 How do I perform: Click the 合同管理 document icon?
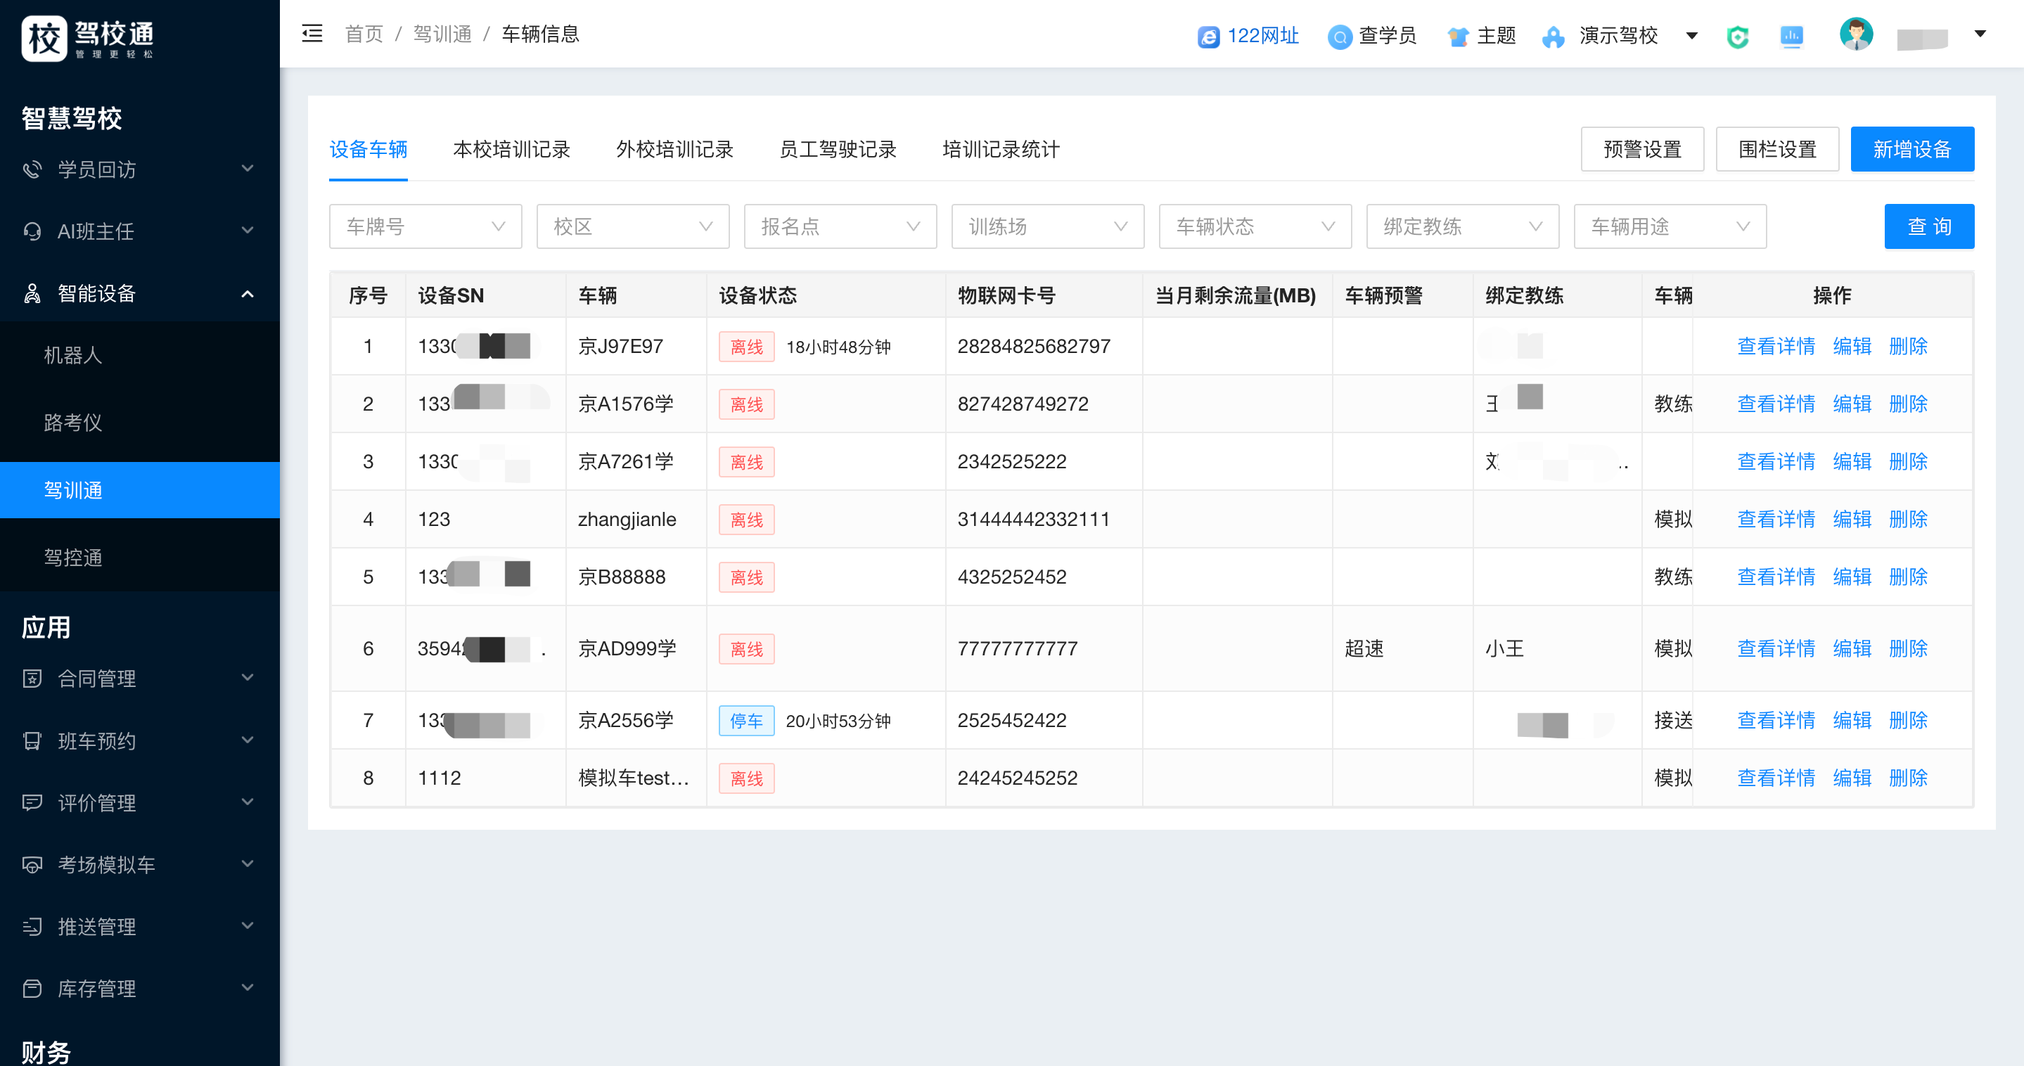pyautogui.click(x=32, y=678)
